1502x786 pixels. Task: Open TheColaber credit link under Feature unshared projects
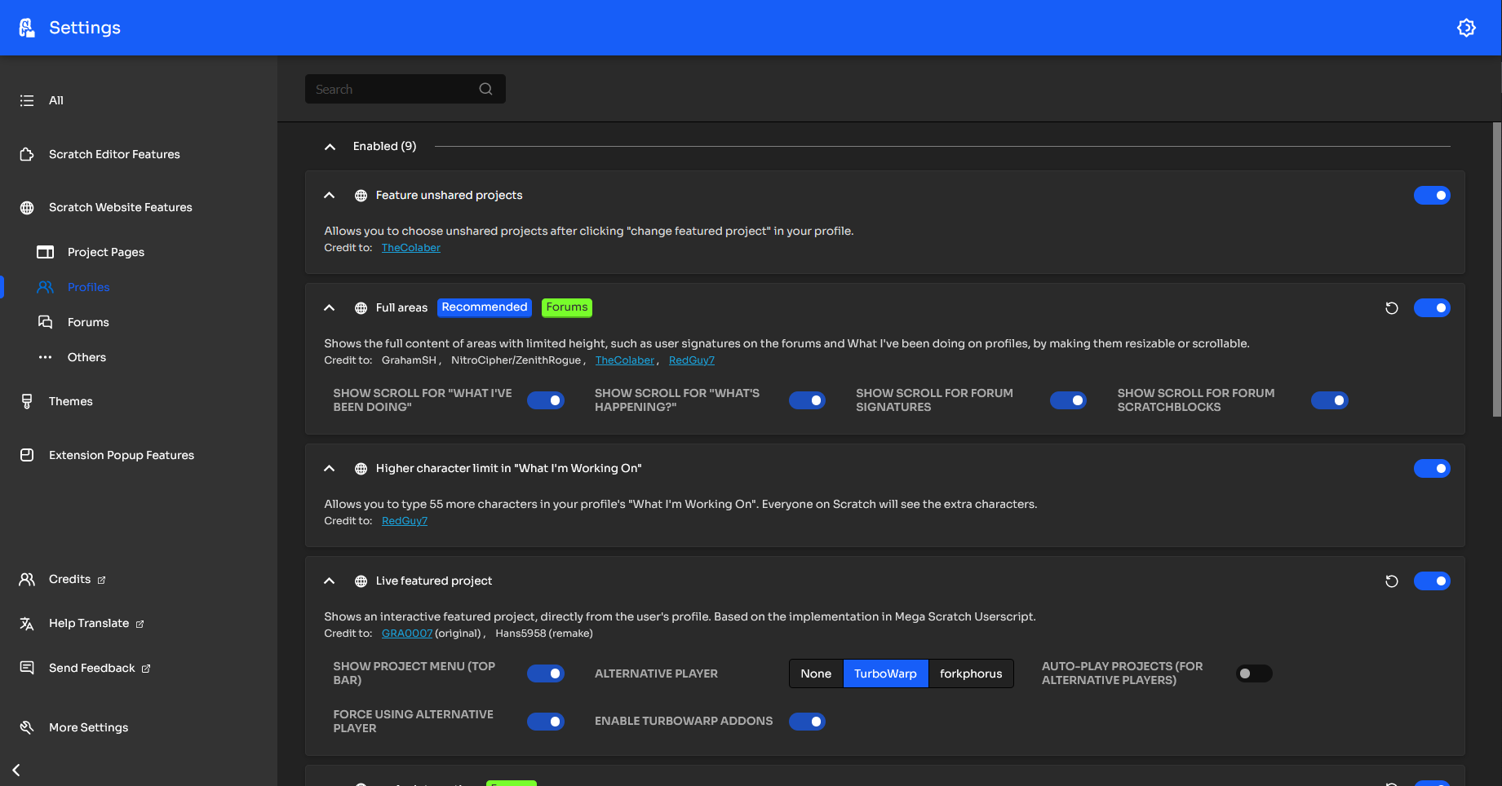pos(411,248)
